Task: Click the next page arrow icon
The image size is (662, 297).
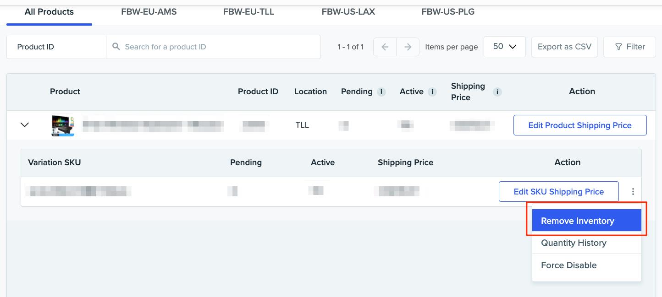Action: 408,47
